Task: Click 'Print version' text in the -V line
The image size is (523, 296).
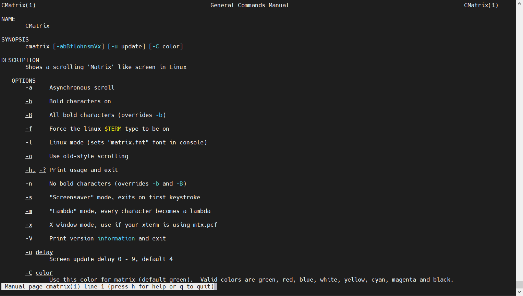Action: [72, 238]
